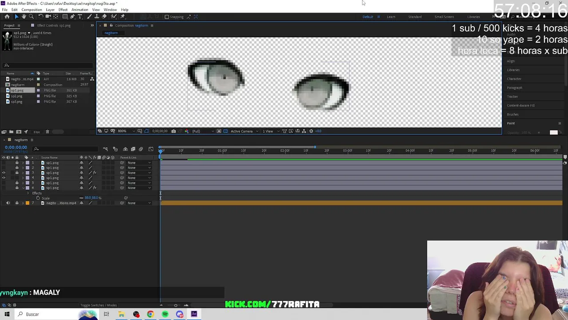Viewport: 568px width, 320px height.
Task: Select the Roto Brush tool
Action: [114, 16]
